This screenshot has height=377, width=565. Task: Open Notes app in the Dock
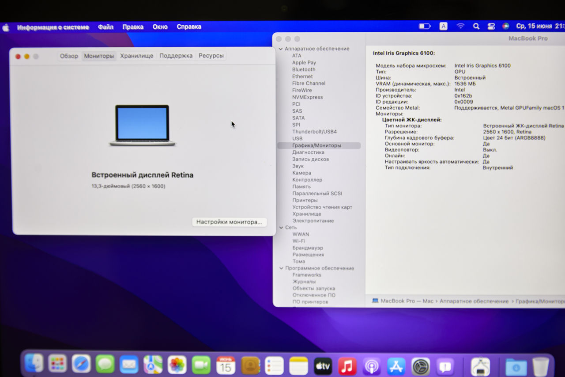(298, 366)
